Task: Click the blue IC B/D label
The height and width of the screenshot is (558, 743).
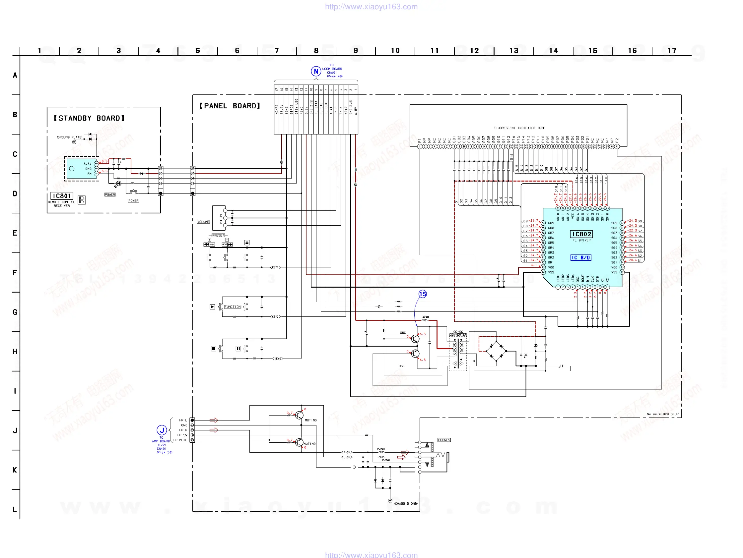Action: pos(581,257)
